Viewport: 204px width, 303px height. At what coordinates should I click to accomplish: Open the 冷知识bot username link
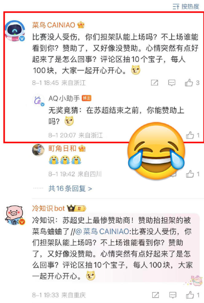coord(48,208)
